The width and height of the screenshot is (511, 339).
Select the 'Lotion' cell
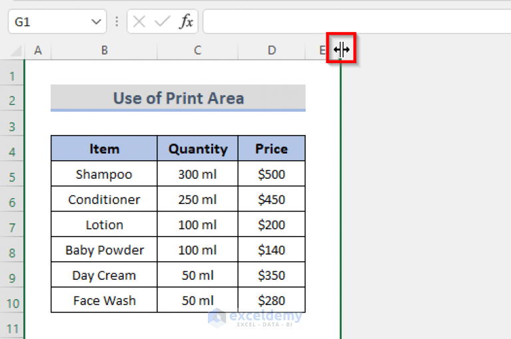click(x=105, y=225)
